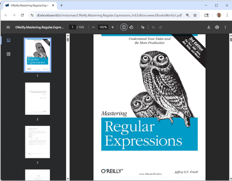Image resolution: width=232 pixels, height=181 pixels.
Task: View site information icon in address bar
Action: pos(32,15)
